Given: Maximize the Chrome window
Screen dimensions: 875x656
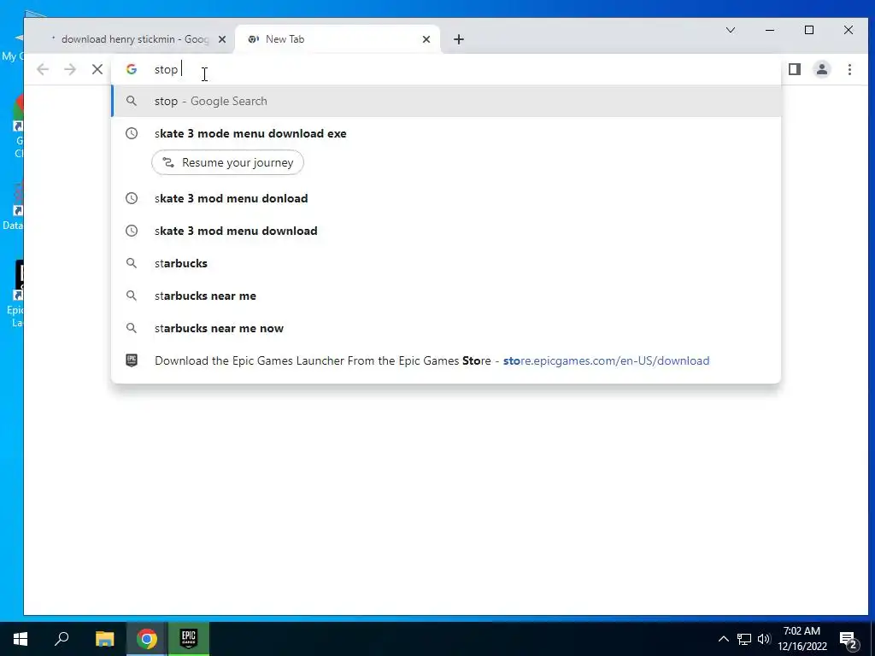Looking at the screenshot, I should tap(809, 30).
